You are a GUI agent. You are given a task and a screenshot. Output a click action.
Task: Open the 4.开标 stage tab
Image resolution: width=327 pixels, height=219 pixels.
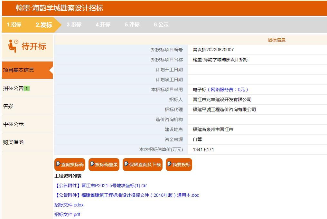102,24
